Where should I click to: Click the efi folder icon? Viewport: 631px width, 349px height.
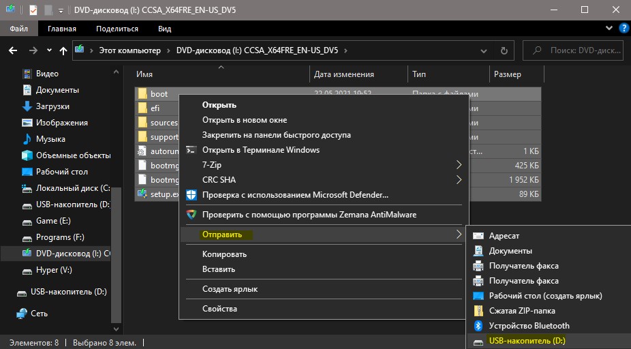pos(142,108)
